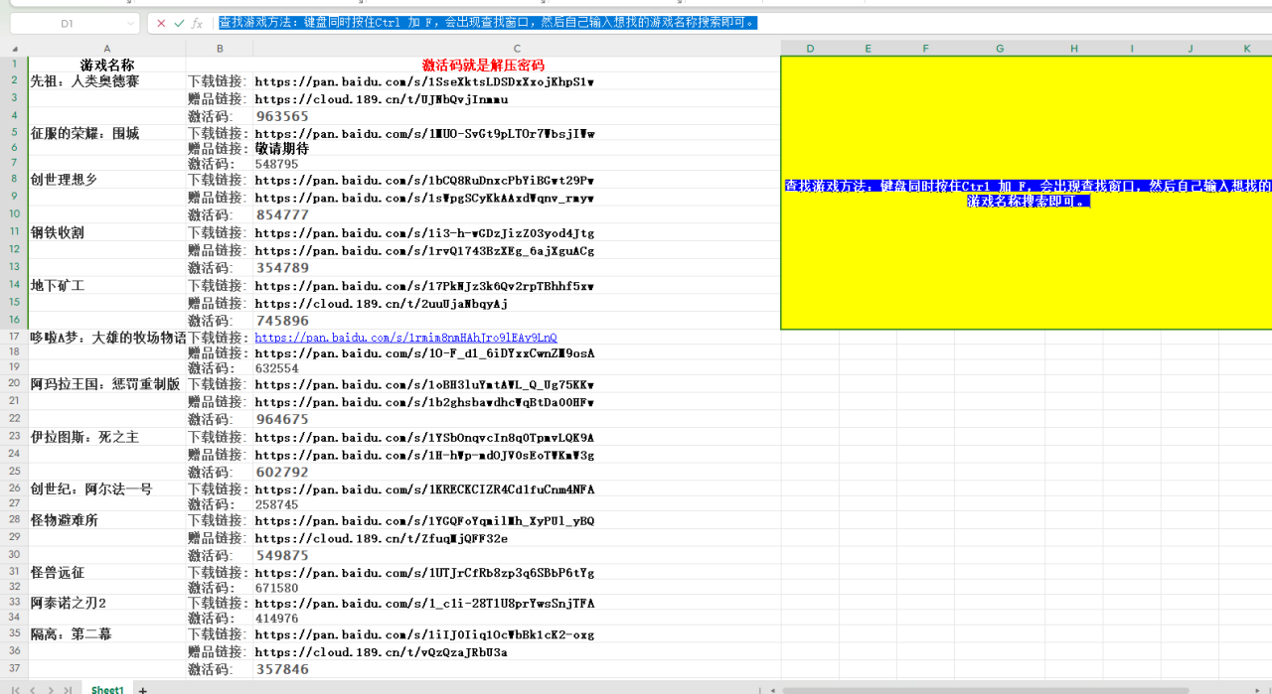Go to previous sheet arrow
This screenshot has width=1272, height=694.
point(33,689)
